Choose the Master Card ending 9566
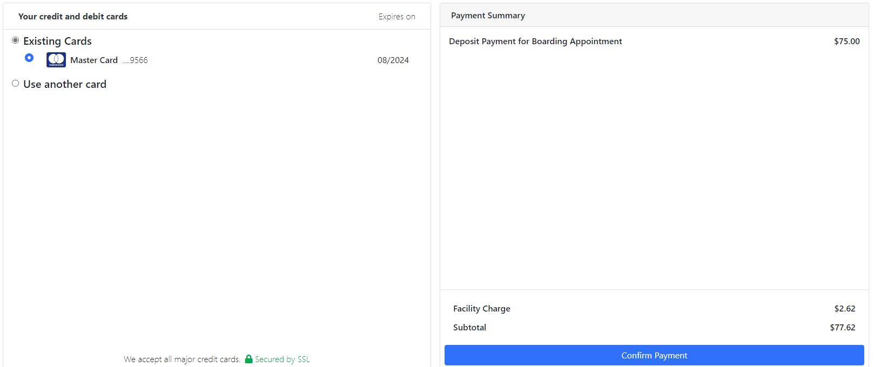Screen dimensions: 874x367 pyautogui.click(x=29, y=58)
